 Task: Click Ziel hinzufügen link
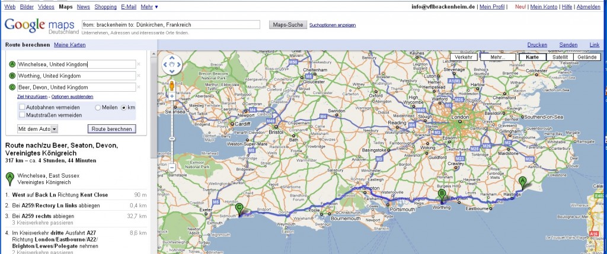[x=32, y=97]
